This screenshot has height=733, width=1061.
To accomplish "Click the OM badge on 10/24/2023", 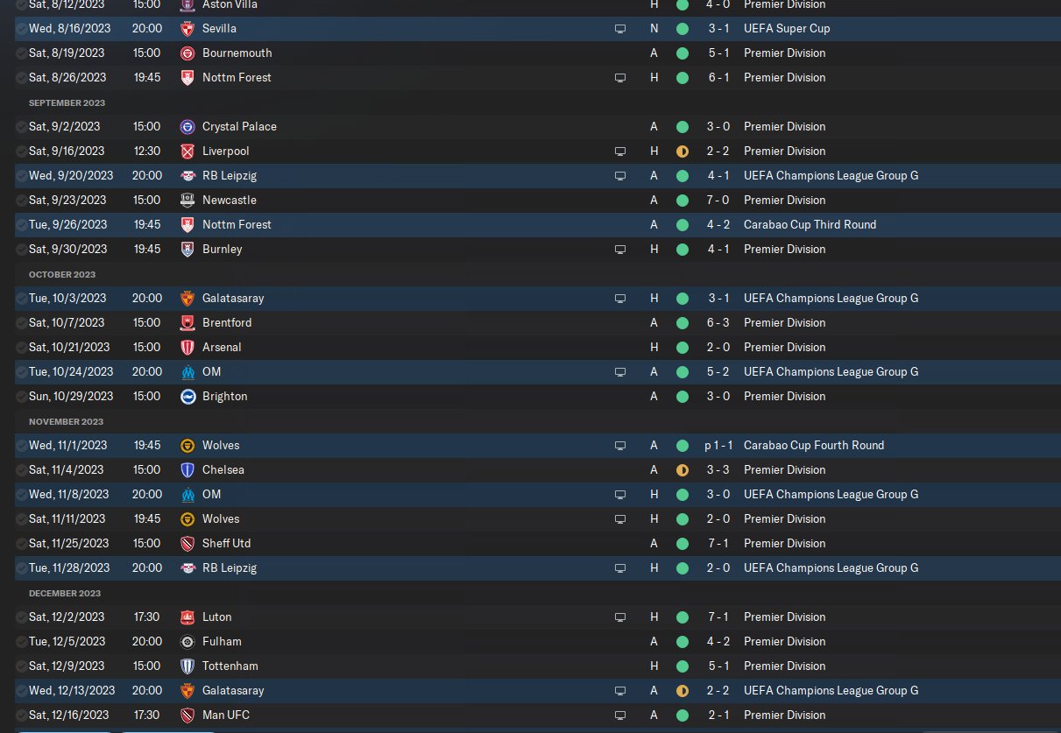I will [187, 372].
